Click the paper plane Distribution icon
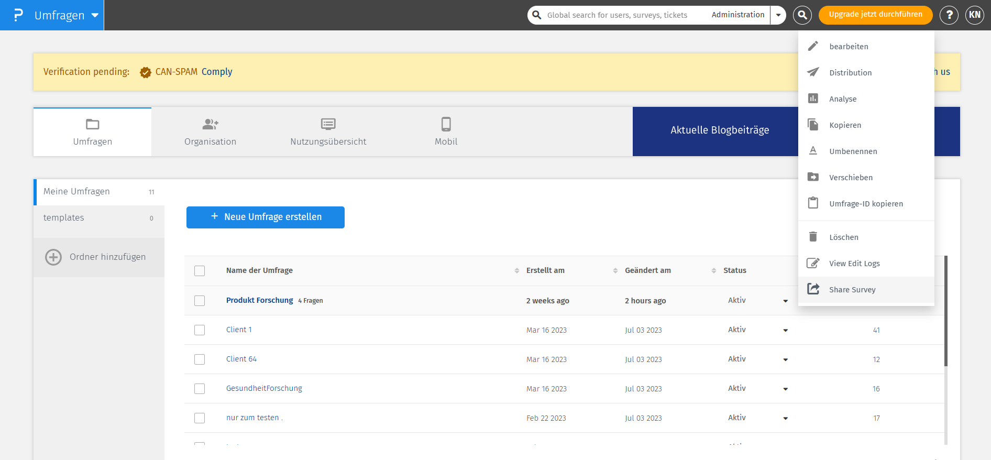991x460 pixels. (813, 72)
